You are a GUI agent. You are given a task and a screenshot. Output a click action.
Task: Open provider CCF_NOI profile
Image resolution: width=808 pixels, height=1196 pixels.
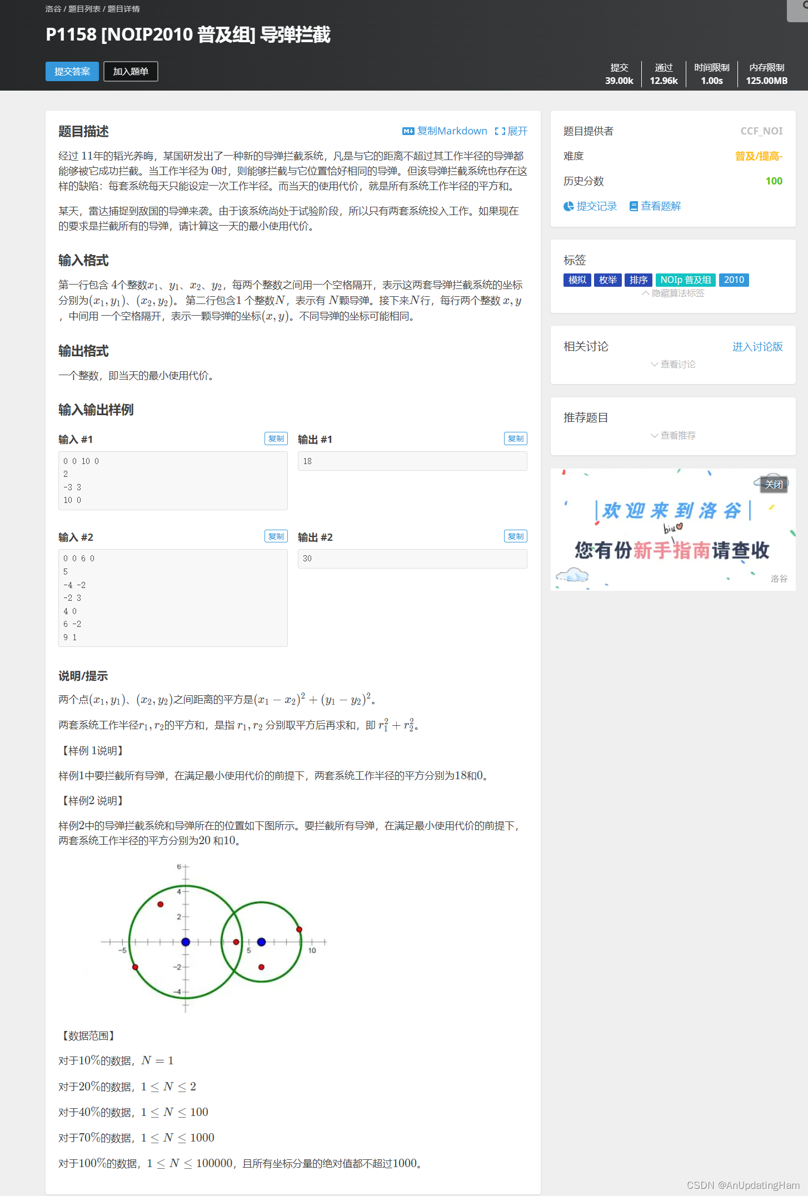(x=761, y=131)
